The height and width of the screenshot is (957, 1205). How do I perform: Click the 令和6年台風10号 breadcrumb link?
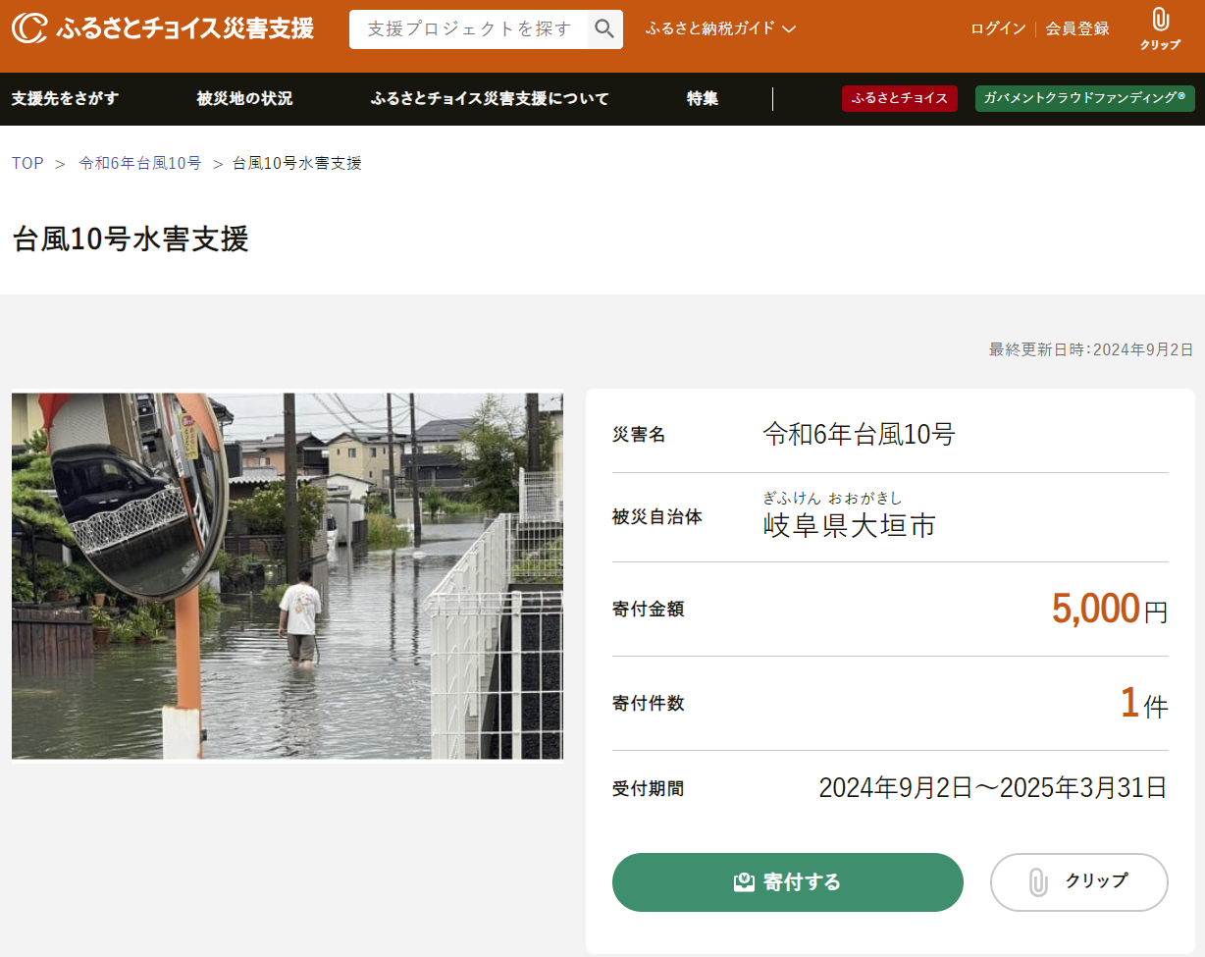[x=140, y=163]
